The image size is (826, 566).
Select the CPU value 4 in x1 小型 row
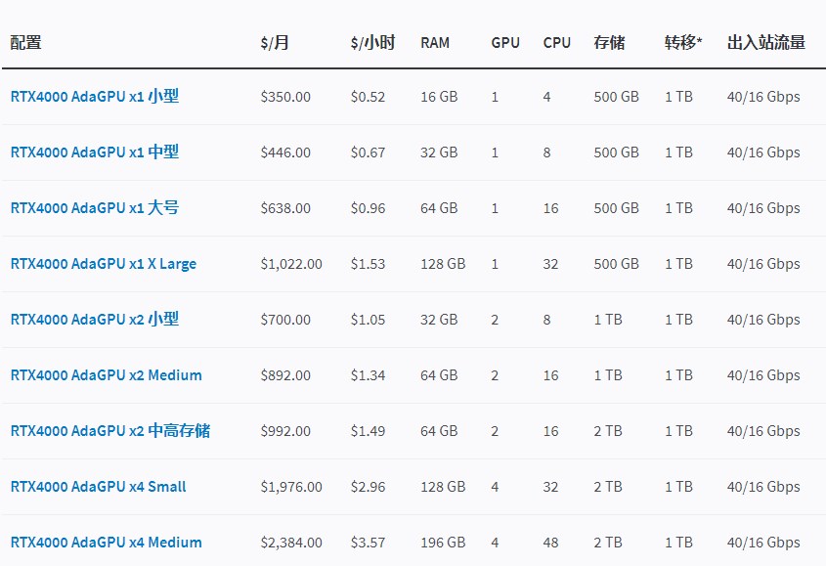(546, 97)
